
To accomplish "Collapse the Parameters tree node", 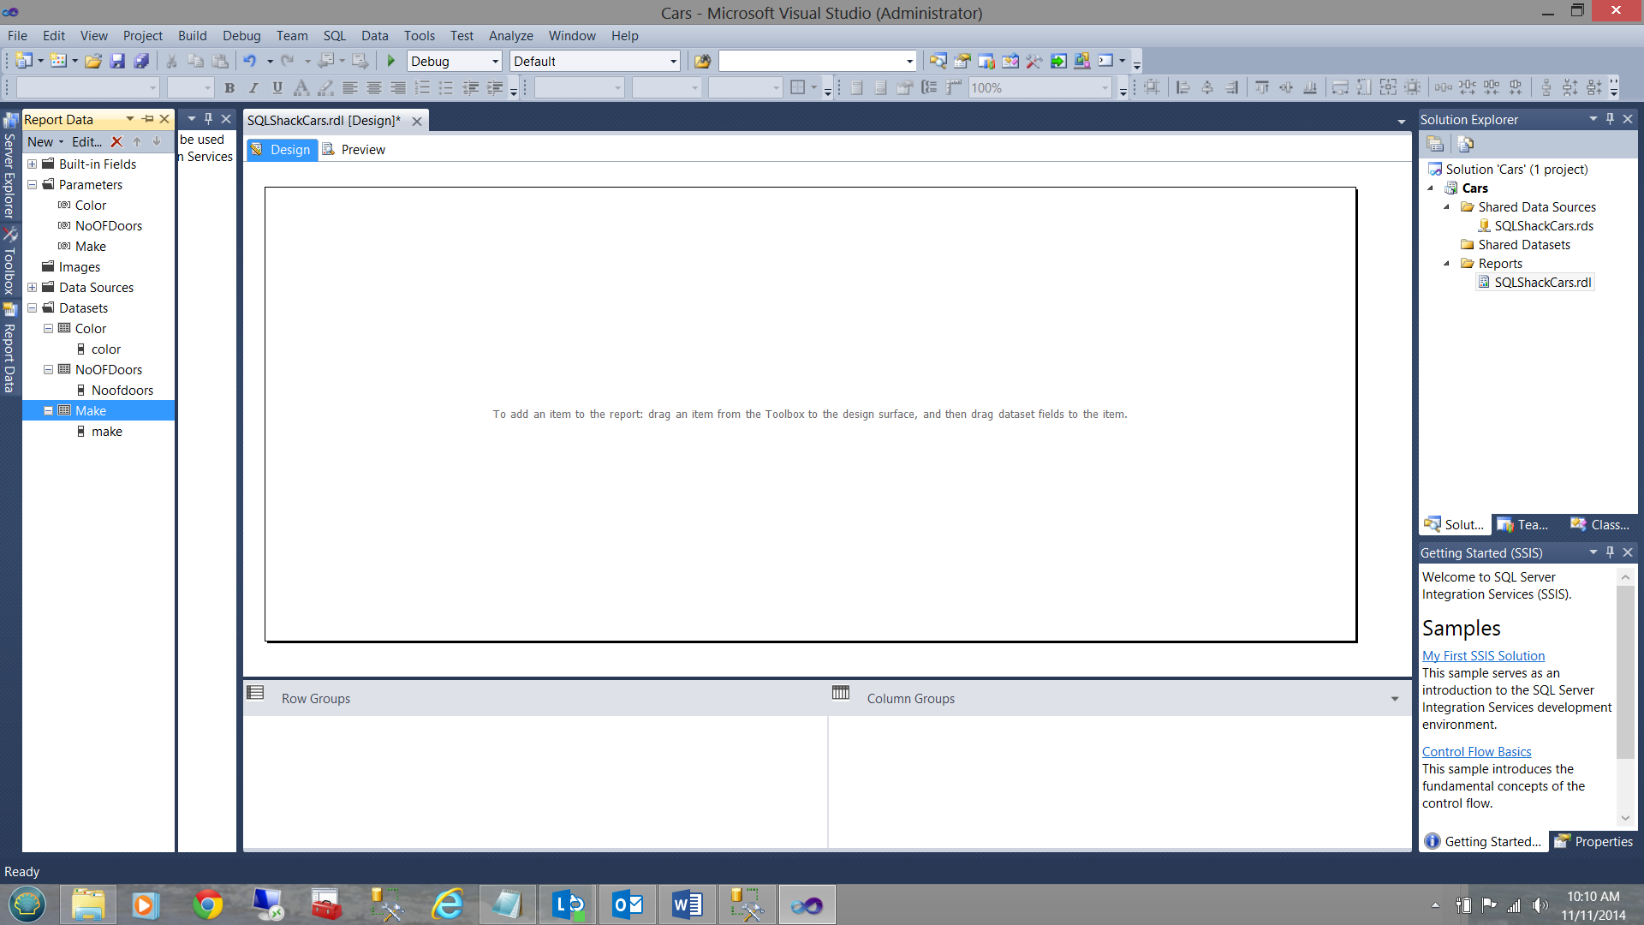I will click(32, 185).
